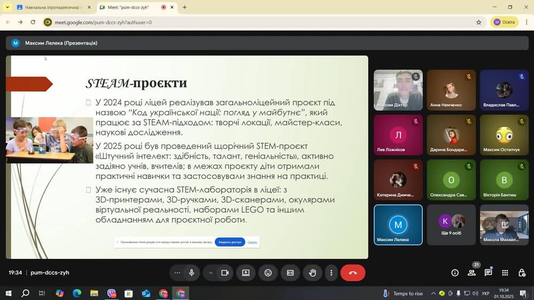Viewport: 534px width, 300px height.
Task: Open the chat with everyone panel
Action: coord(488,273)
